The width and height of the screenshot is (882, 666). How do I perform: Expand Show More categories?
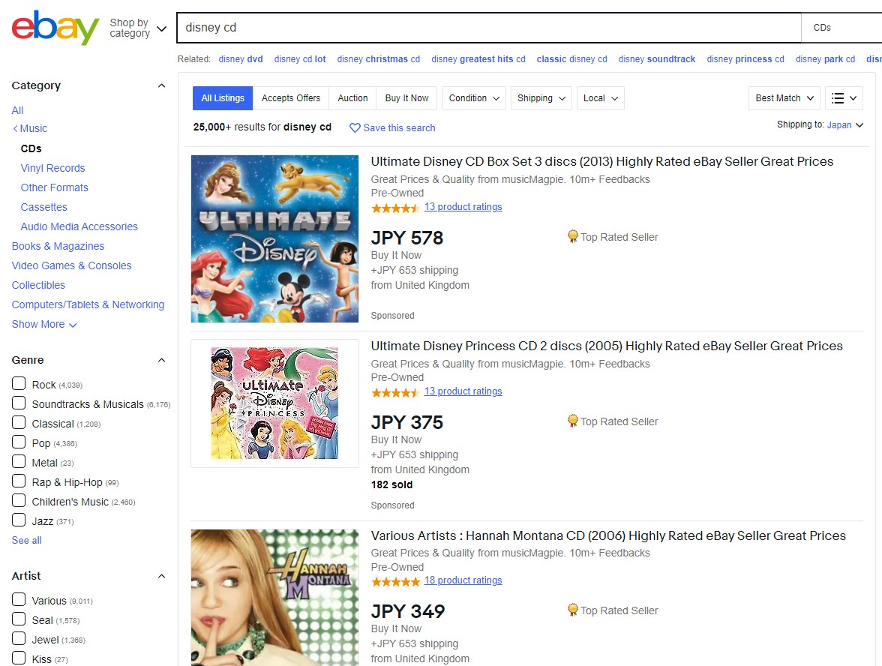(x=43, y=324)
